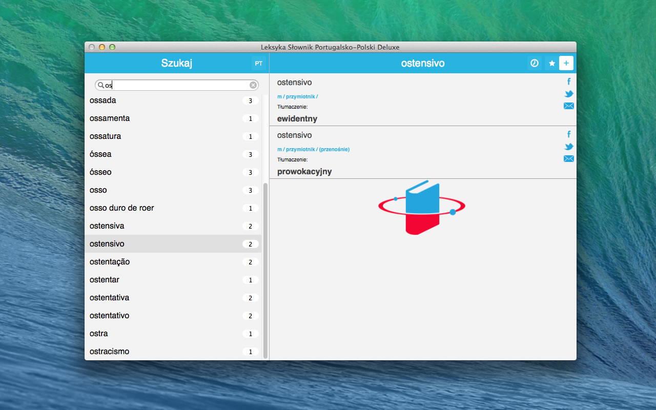
Task: Click the magnifier icon in search box
Action: coord(101,85)
